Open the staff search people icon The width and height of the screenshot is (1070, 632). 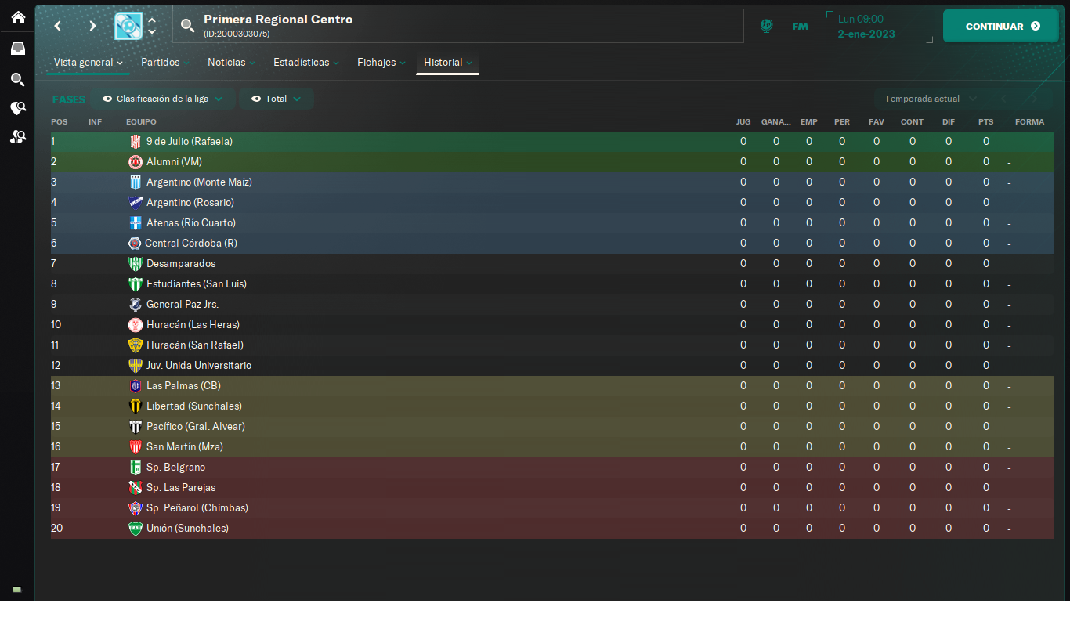point(17,136)
